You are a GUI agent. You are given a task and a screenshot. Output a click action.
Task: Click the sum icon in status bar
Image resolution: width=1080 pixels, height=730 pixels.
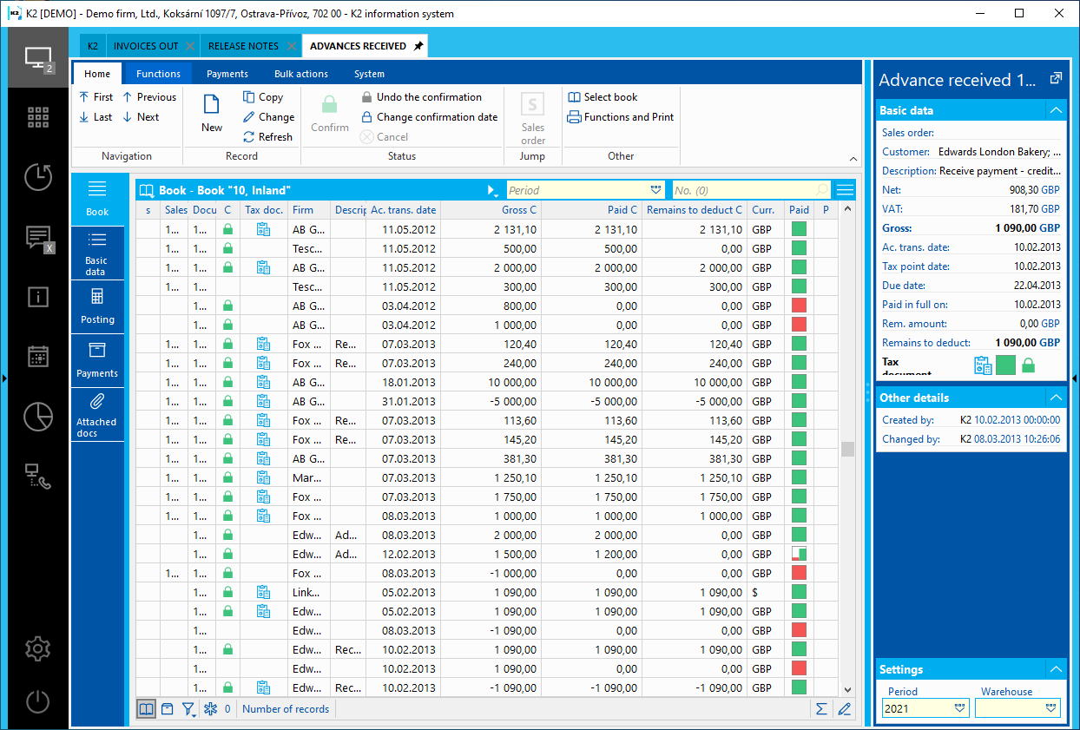point(821,709)
